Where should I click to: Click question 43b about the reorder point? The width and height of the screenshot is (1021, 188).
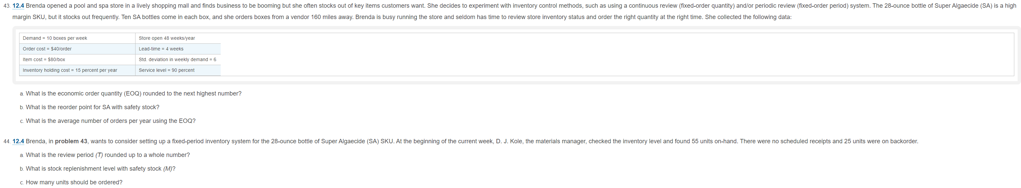90,108
